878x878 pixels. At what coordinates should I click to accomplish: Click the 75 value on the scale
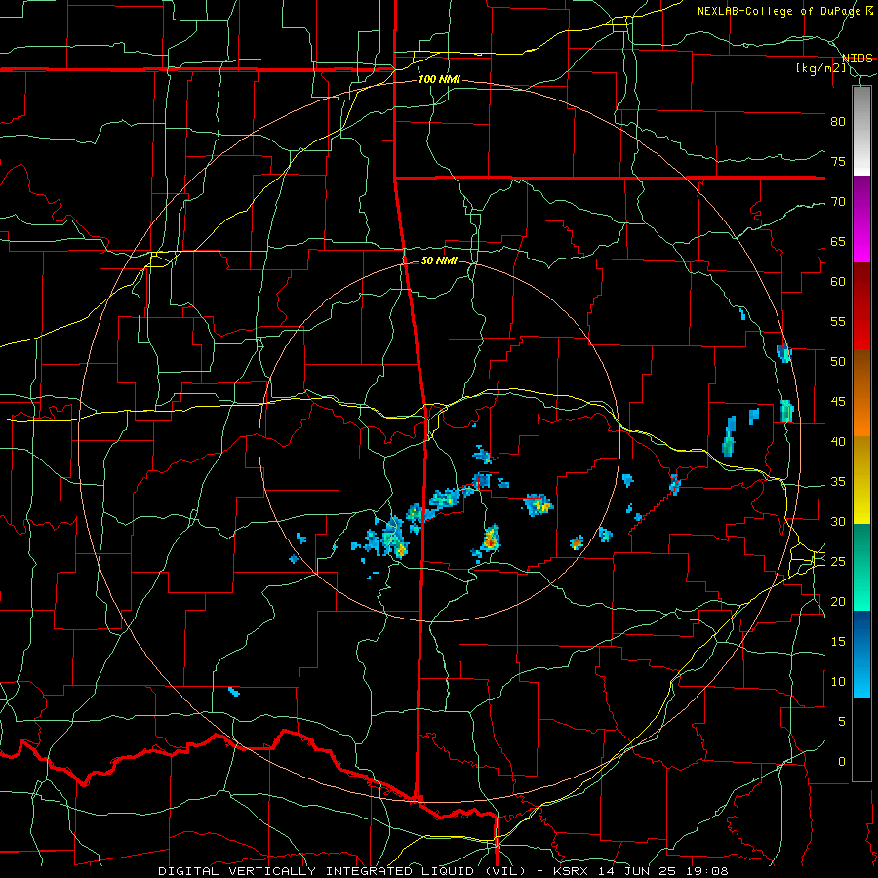pos(838,162)
